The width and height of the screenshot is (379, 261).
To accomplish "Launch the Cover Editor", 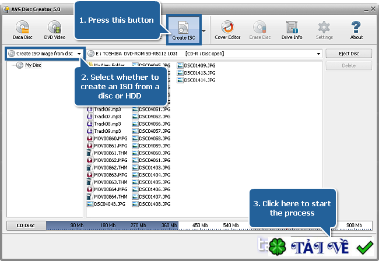I will click(x=227, y=30).
